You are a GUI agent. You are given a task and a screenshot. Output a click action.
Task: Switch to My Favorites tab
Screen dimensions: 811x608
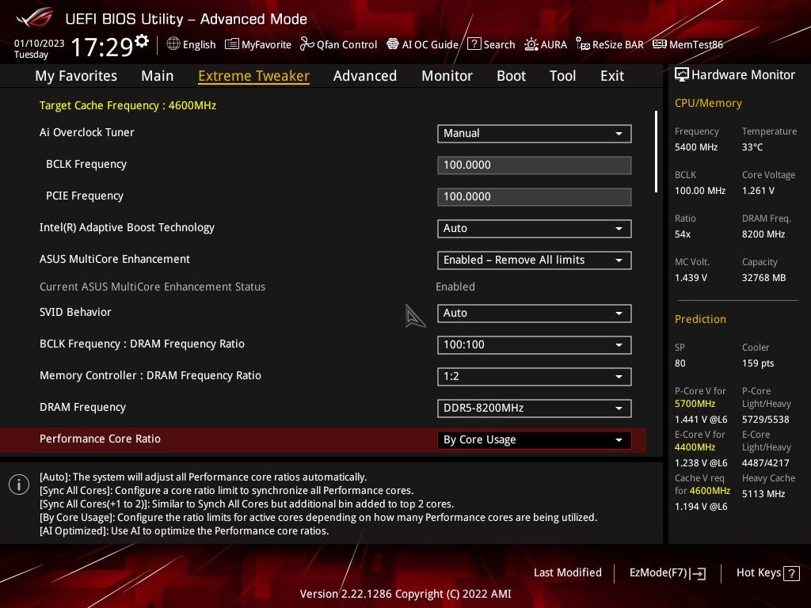76,76
